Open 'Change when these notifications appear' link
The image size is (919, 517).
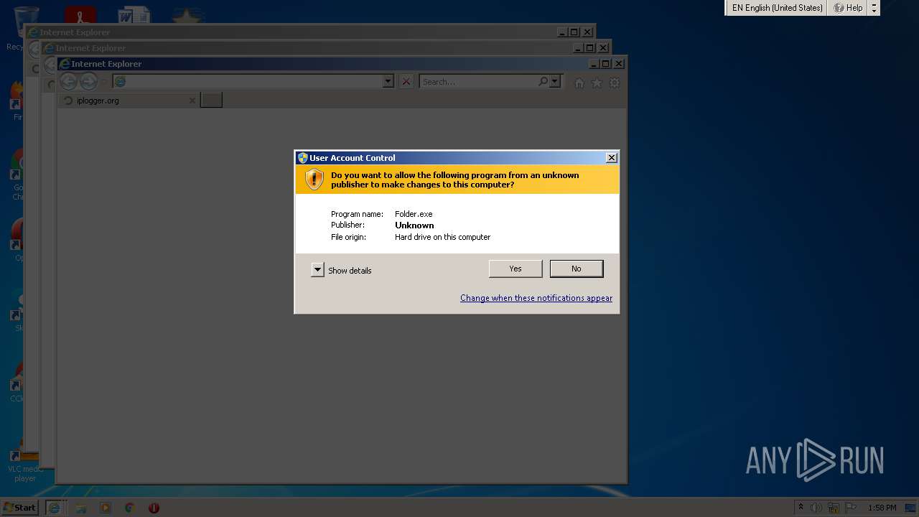pyautogui.click(x=536, y=298)
